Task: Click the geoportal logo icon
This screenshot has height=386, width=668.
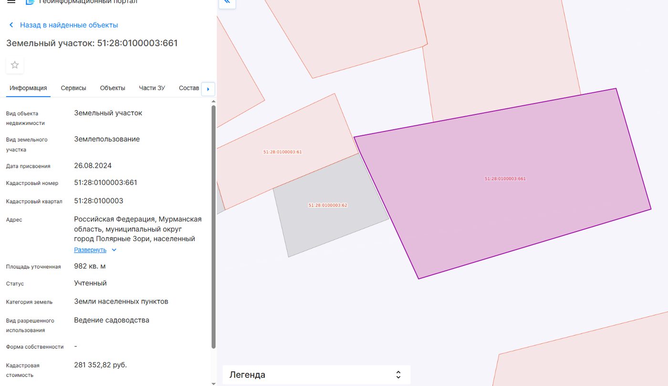Action: (30, 2)
